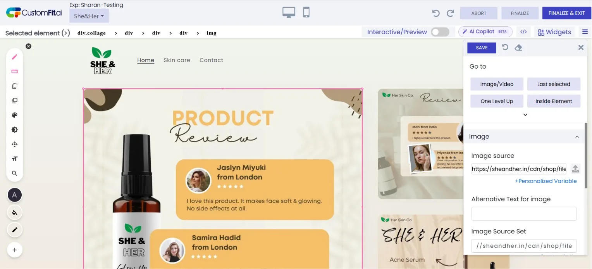Close the editing side panel
Screen dimensions: 592x269
(x=581, y=47)
